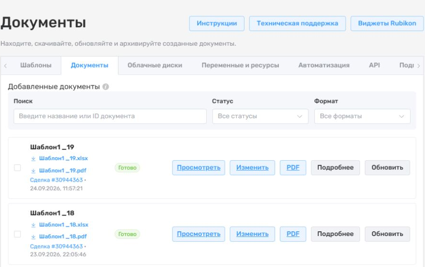Click the Виджеты Rubikon button
The height and width of the screenshot is (267, 425).
[x=387, y=23]
